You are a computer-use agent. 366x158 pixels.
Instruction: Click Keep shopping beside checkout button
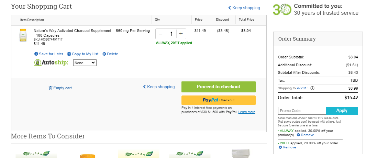(x=159, y=87)
